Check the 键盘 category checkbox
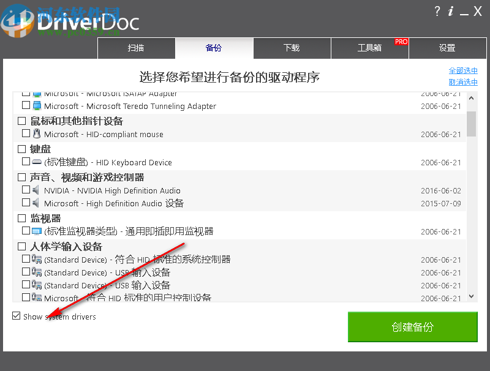490x371 pixels. coord(21,149)
